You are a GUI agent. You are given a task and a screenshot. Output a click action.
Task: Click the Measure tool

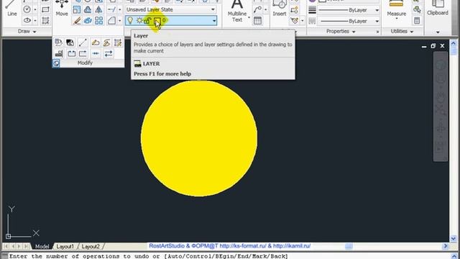[x=396, y=9]
